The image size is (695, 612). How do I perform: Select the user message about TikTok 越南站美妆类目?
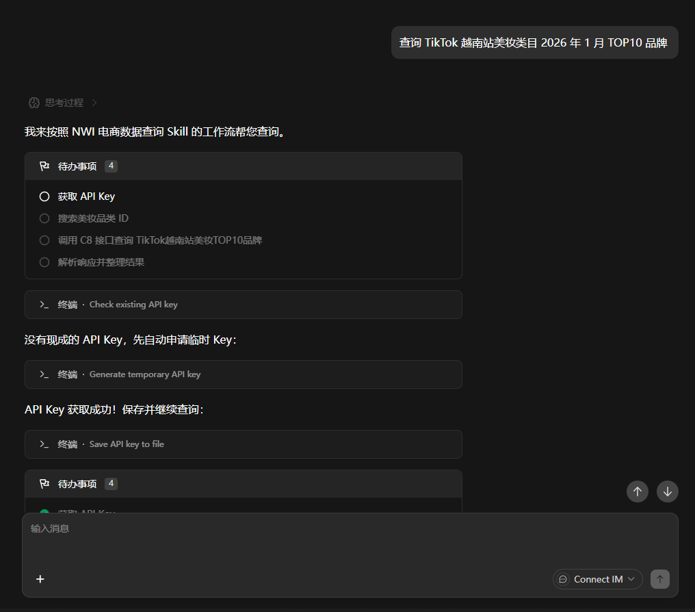534,42
